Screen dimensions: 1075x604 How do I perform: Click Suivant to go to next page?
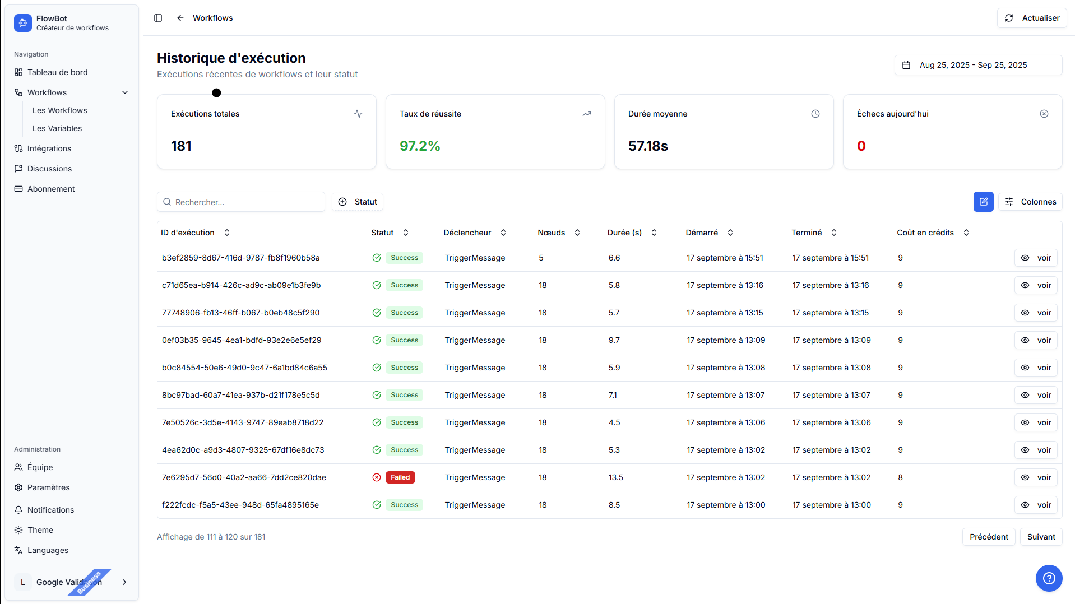click(1041, 537)
